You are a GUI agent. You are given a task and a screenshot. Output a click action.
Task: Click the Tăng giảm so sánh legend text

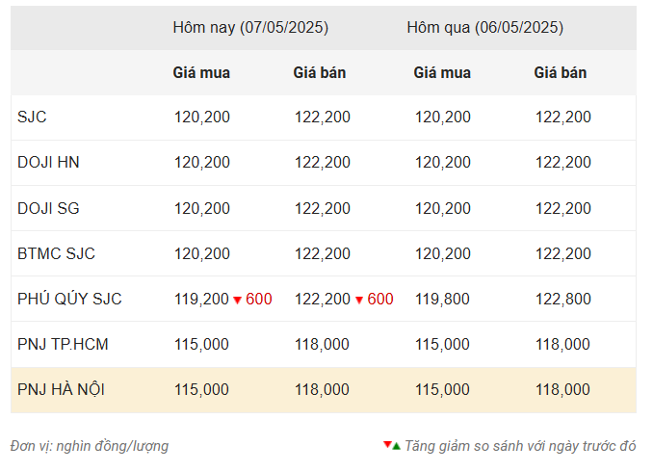tap(520, 446)
